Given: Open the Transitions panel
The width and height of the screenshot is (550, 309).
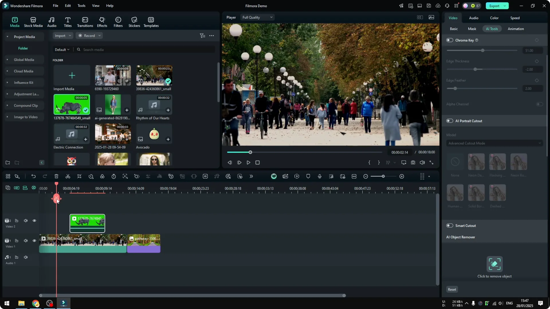Looking at the screenshot, I should click(85, 21).
